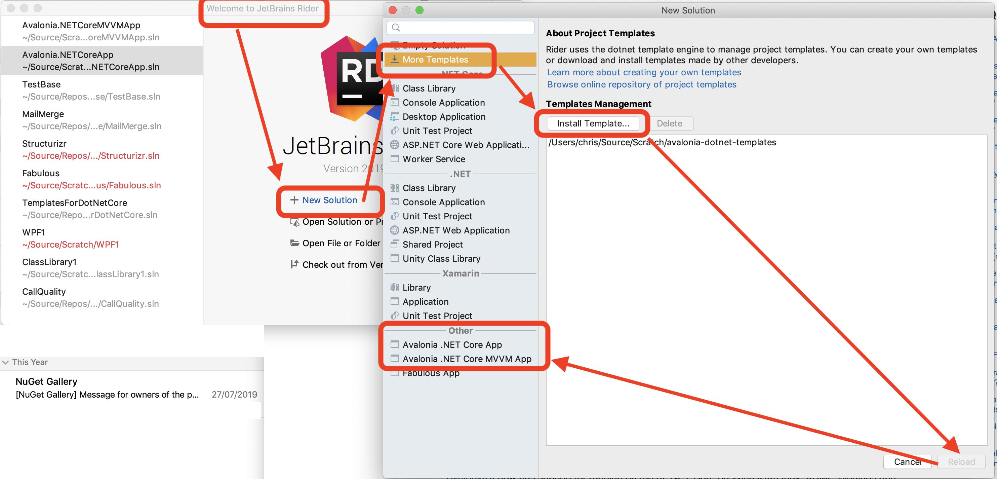Select the Desktop Application template
This screenshot has width=997, height=479.
point(444,116)
